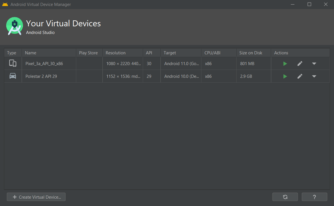Open help with the question mark button

pos(314,197)
